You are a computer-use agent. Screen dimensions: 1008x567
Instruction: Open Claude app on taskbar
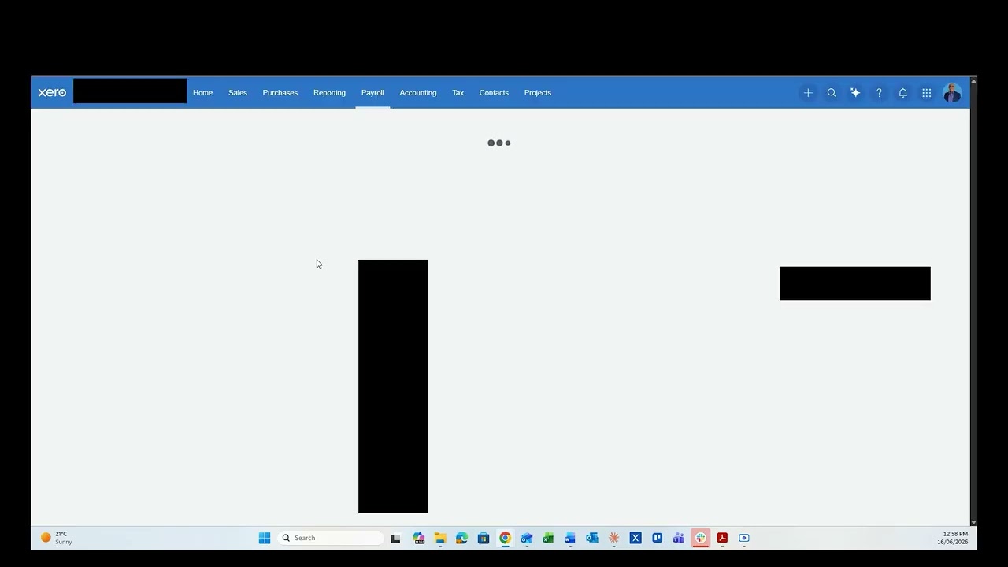tap(613, 538)
